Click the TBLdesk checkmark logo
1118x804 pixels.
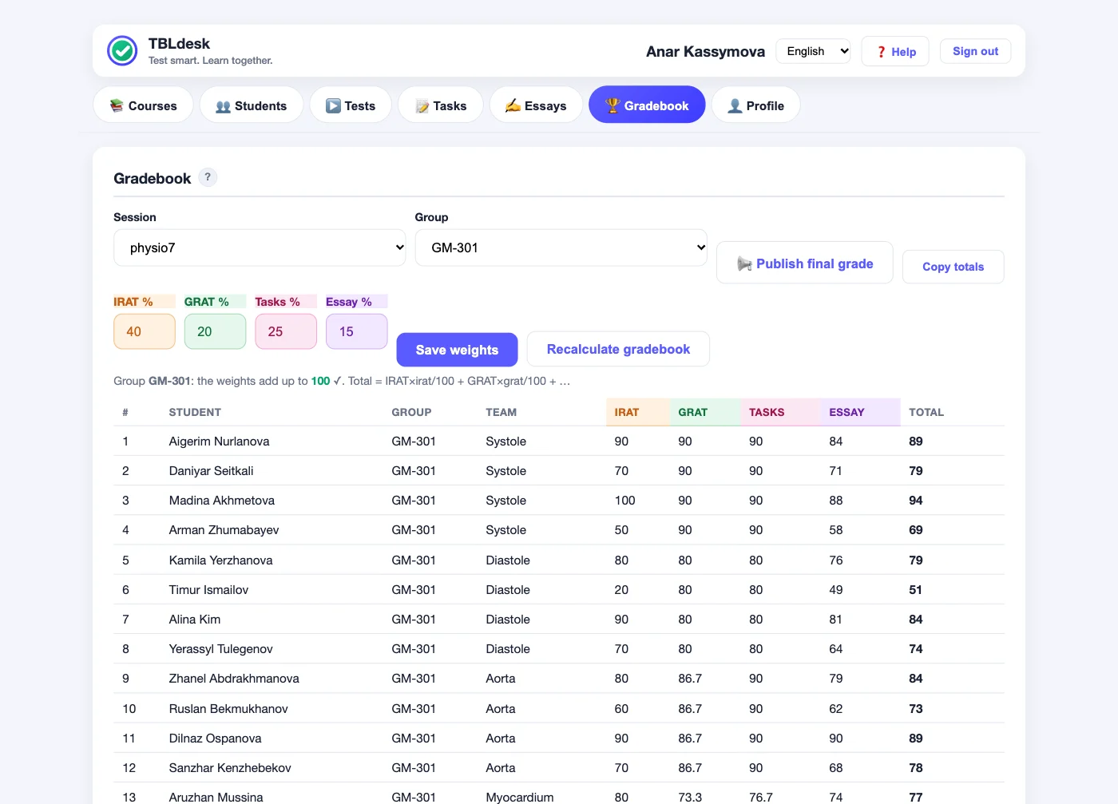[122, 51]
